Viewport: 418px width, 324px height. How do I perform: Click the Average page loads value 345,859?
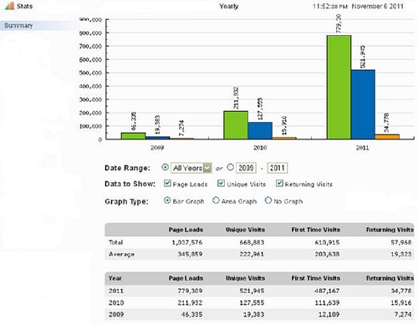(190, 254)
